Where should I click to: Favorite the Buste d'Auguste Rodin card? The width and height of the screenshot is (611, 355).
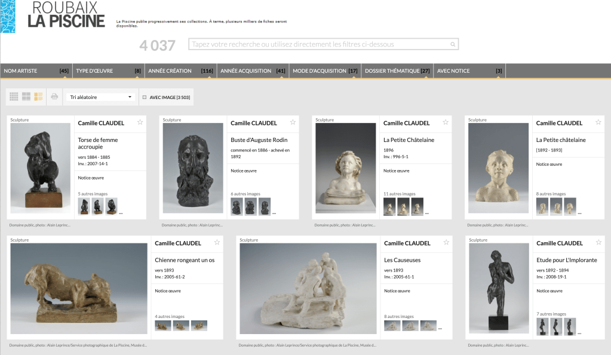[x=293, y=122]
